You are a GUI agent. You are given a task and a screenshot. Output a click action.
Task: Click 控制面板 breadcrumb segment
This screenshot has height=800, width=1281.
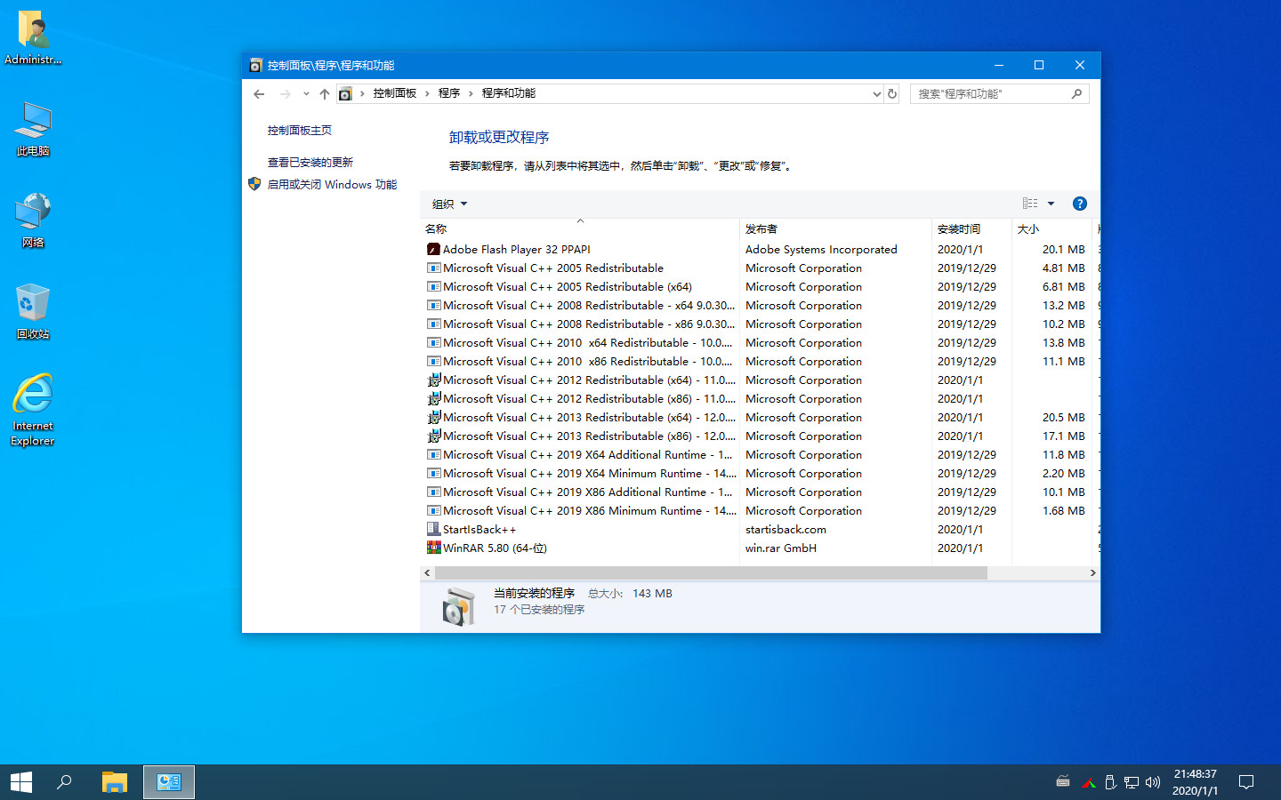point(395,93)
